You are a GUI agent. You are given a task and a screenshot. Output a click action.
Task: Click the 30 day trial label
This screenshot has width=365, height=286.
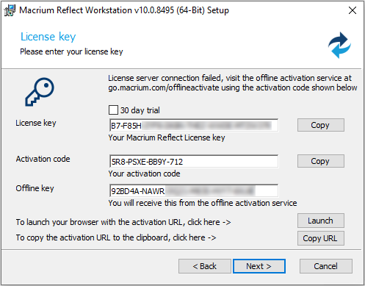[x=140, y=110]
